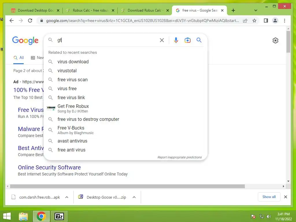Open Google quick settings gear

pyautogui.click(x=275, y=40)
